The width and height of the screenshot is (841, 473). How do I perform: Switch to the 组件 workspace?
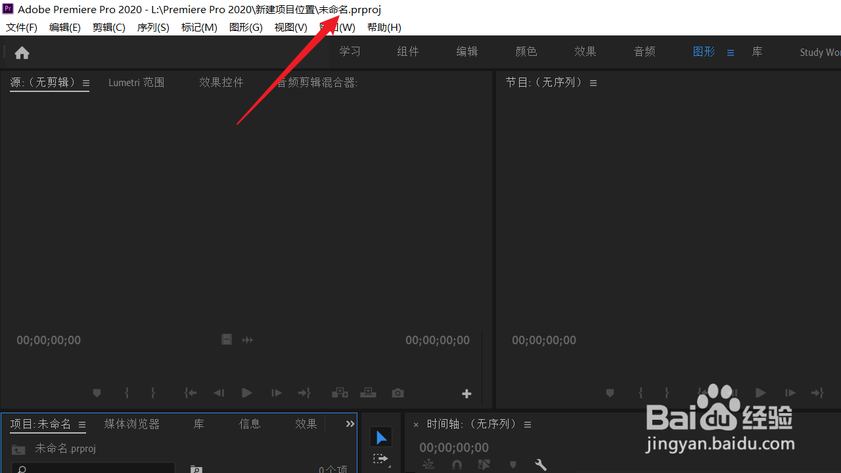coord(408,52)
